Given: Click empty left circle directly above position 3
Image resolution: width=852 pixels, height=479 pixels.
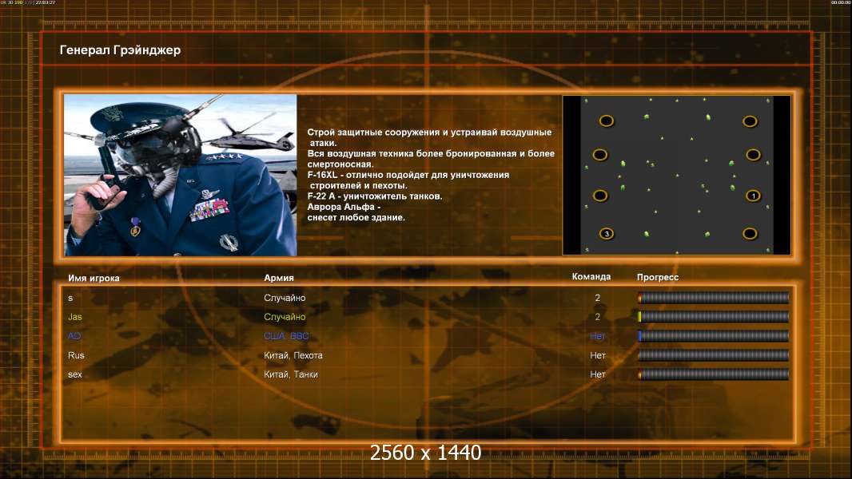Looking at the screenshot, I should coord(600,195).
